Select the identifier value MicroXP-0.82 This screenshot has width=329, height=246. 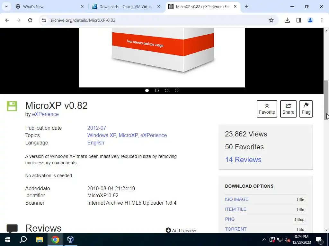(x=103, y=196)
